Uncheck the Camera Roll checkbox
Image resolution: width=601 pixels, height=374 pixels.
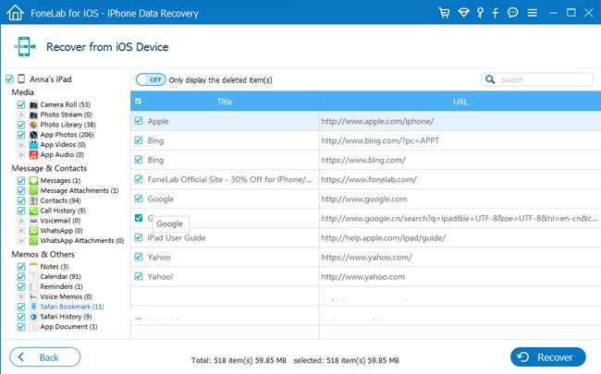pyautogui.click(x=21, y=104)
